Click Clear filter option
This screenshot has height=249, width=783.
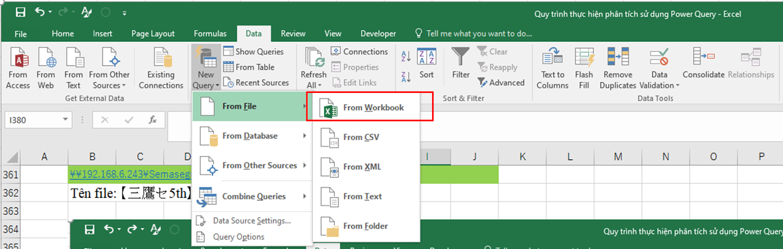(493, 51)
